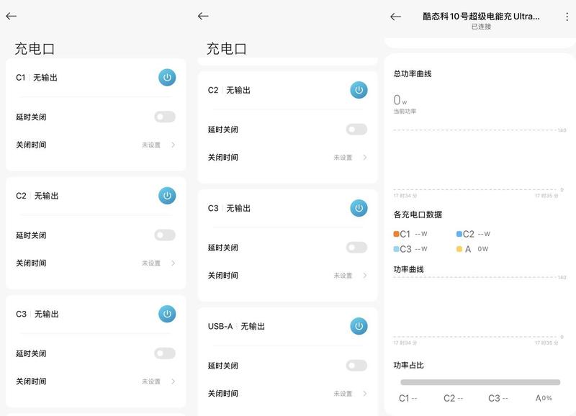Tap C3 -- label under ratio bar

coord(498,398)
